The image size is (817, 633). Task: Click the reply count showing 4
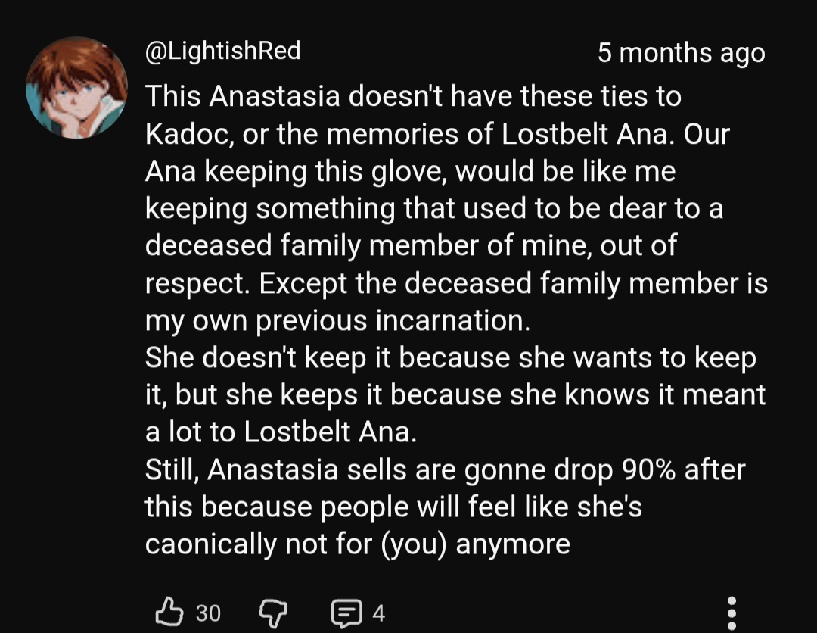coord(379,613)
